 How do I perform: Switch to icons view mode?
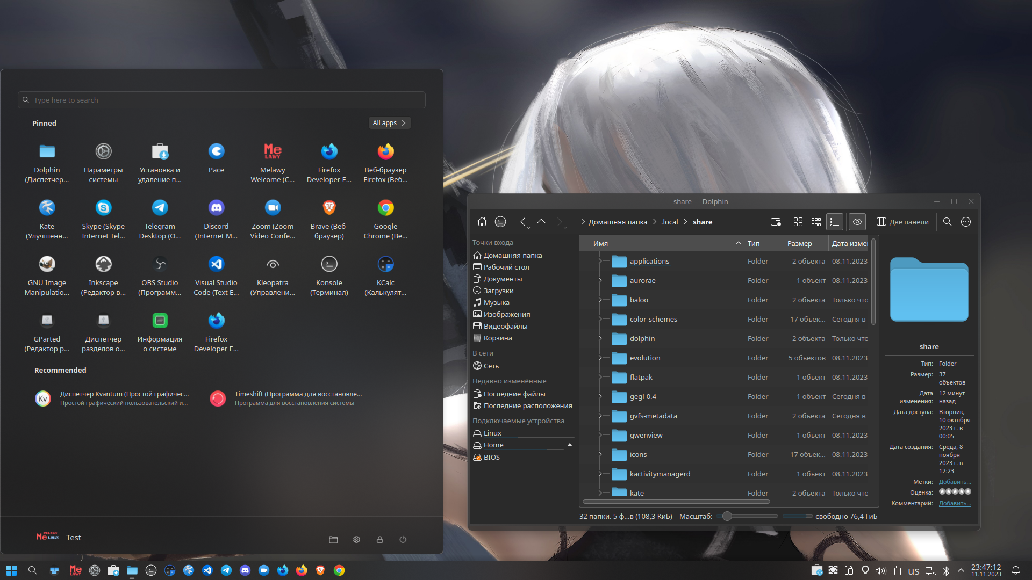(798, 222)
